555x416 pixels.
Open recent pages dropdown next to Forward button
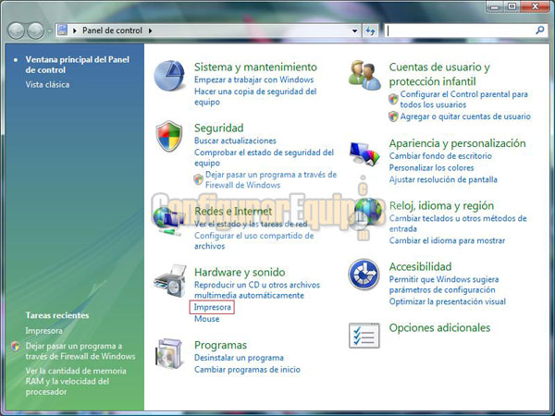pos(49,31)
